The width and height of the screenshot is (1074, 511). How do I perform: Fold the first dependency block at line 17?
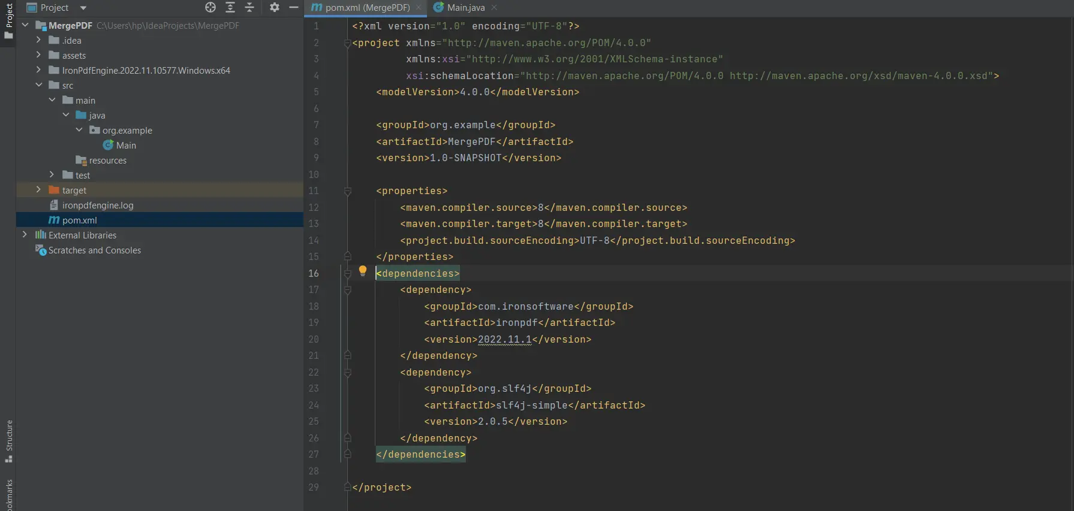pos(347,290)
